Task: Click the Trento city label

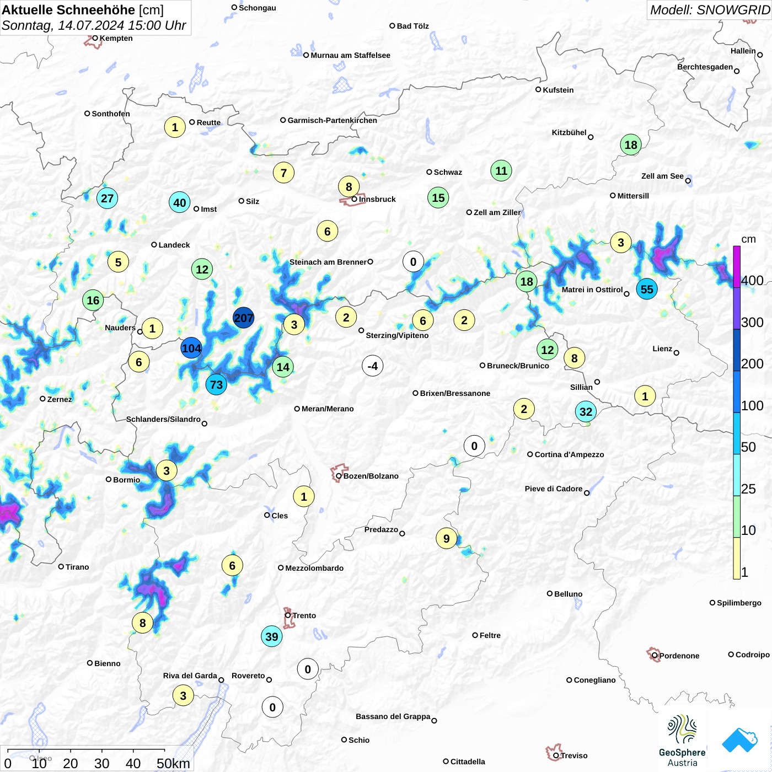Action: tap(304, 615)
